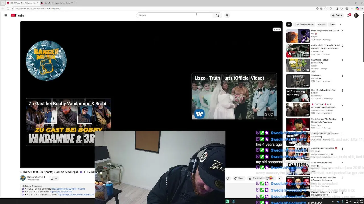Click the KC Rebell TELVISION video title
Image resolution: width=364 pixels, height=204 pixels.
click(57, 172)
